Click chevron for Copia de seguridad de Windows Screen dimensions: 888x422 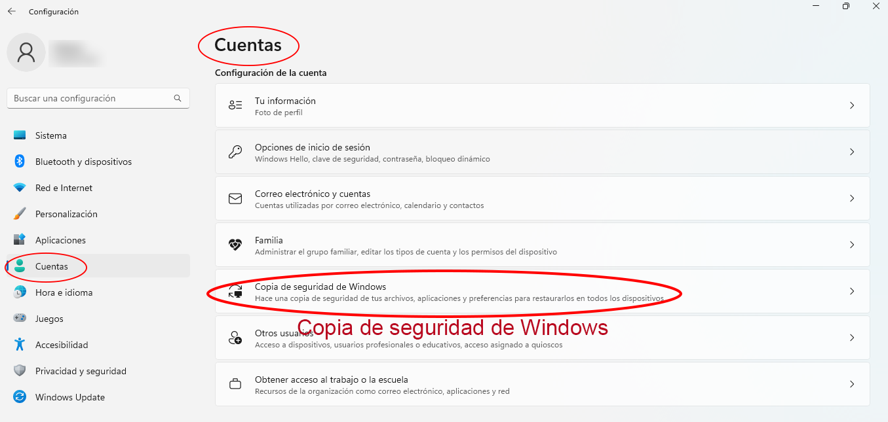(852, 291)
